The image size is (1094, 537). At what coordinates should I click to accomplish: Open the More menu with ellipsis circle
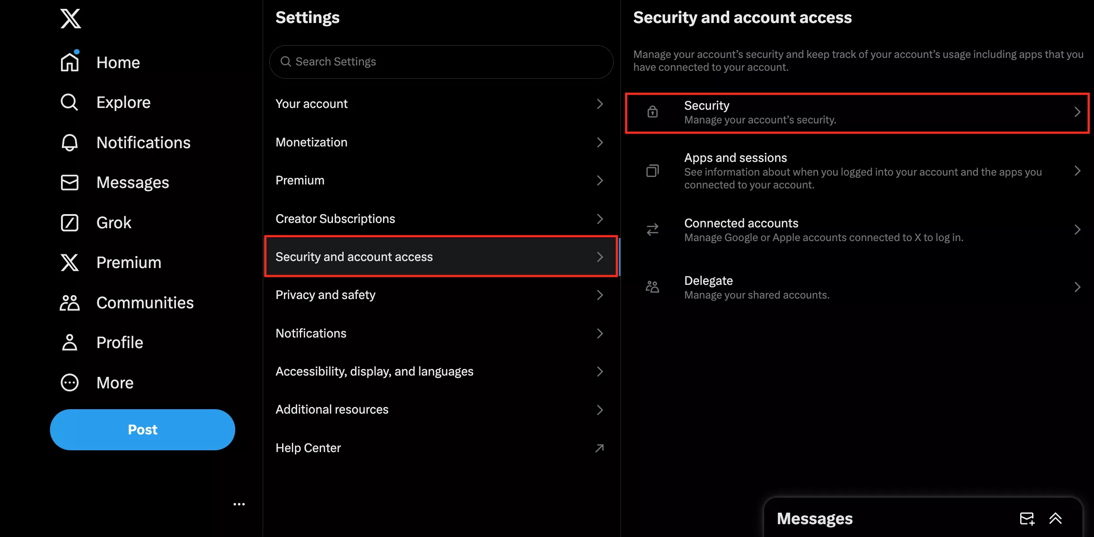pos(69,383)
